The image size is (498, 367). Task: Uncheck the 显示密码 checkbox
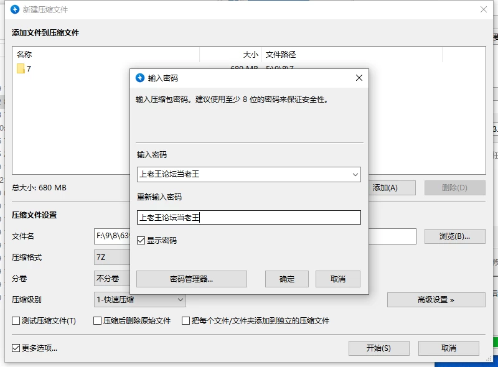[141, 240]
